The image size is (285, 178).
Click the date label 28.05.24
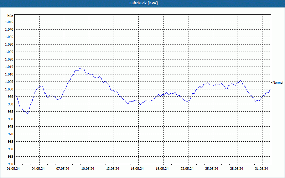(237, 169)
